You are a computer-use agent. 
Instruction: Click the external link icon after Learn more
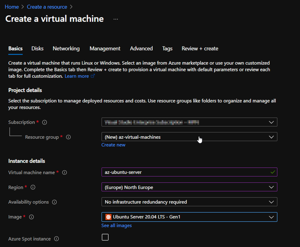[x=93, y=76]
